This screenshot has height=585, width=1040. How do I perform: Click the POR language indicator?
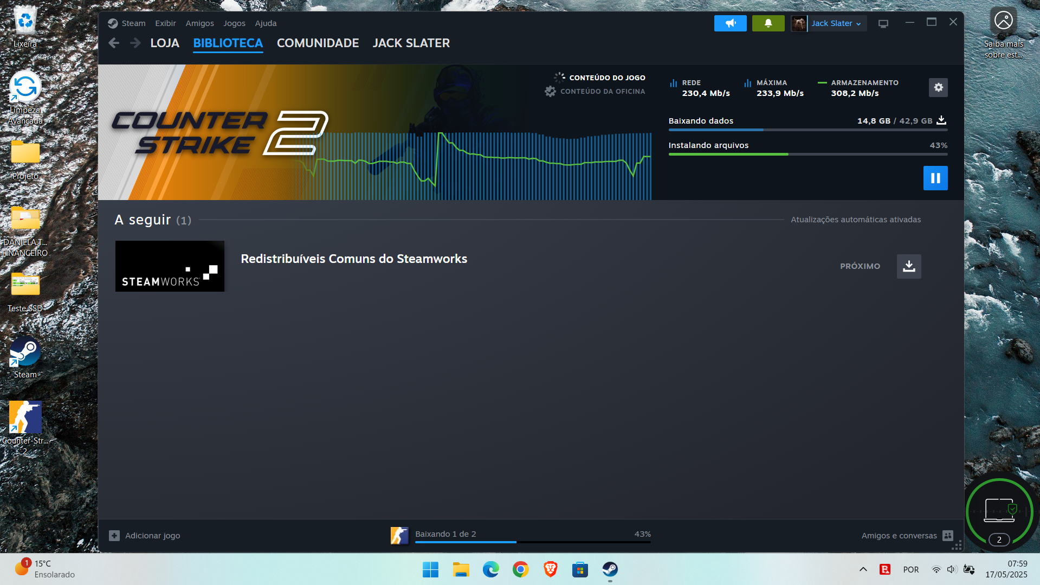(x=910, y=569)
